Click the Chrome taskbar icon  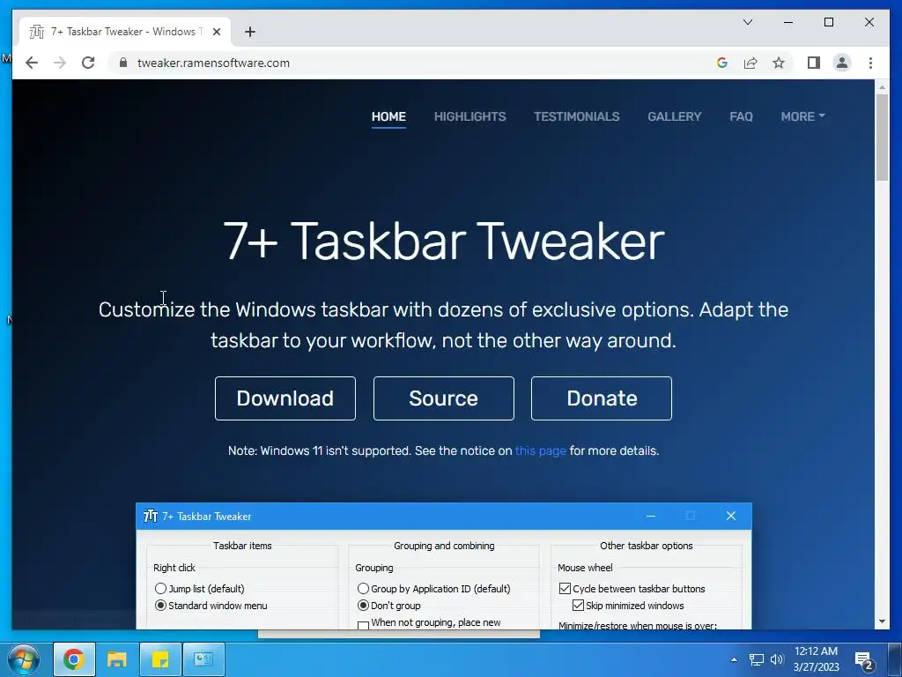[74, 659]
